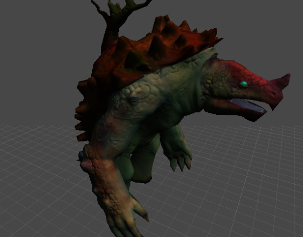Viewport: 303px width, 237px height.
Task: Click the small raised foot's claws
Action: [x=180, y=162]
